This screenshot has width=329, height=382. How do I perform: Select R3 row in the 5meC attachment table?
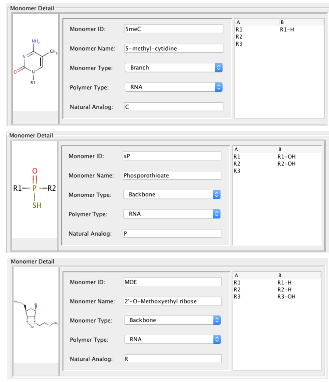tap(280, 44)
